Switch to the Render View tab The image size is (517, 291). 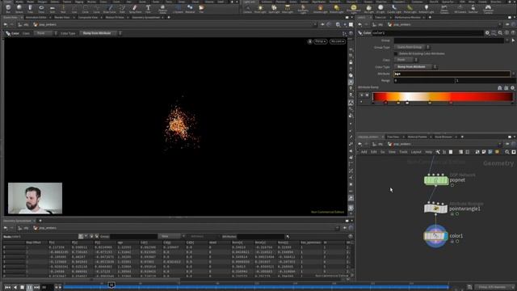pyautogui.click(x=62, y=17)
